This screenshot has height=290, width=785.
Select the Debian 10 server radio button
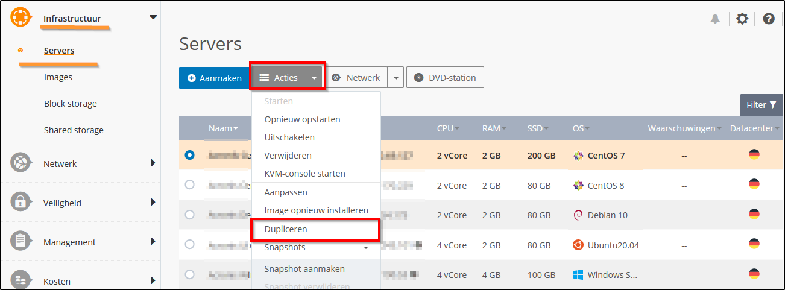[190, 215]
